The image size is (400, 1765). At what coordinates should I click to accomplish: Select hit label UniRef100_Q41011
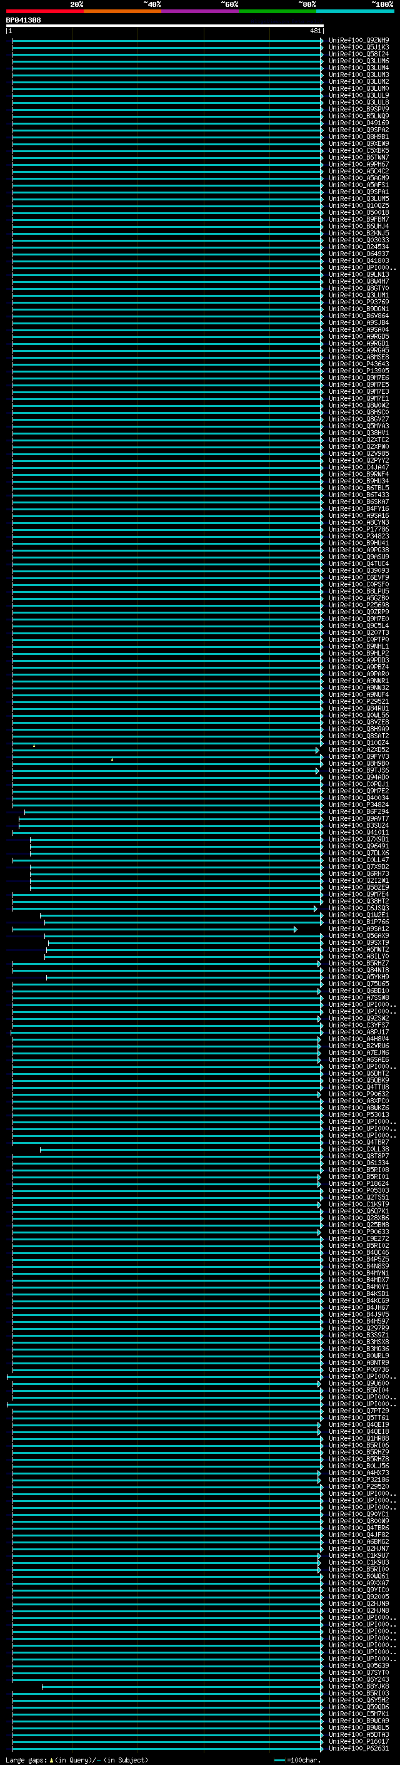[x=359, y=833]
